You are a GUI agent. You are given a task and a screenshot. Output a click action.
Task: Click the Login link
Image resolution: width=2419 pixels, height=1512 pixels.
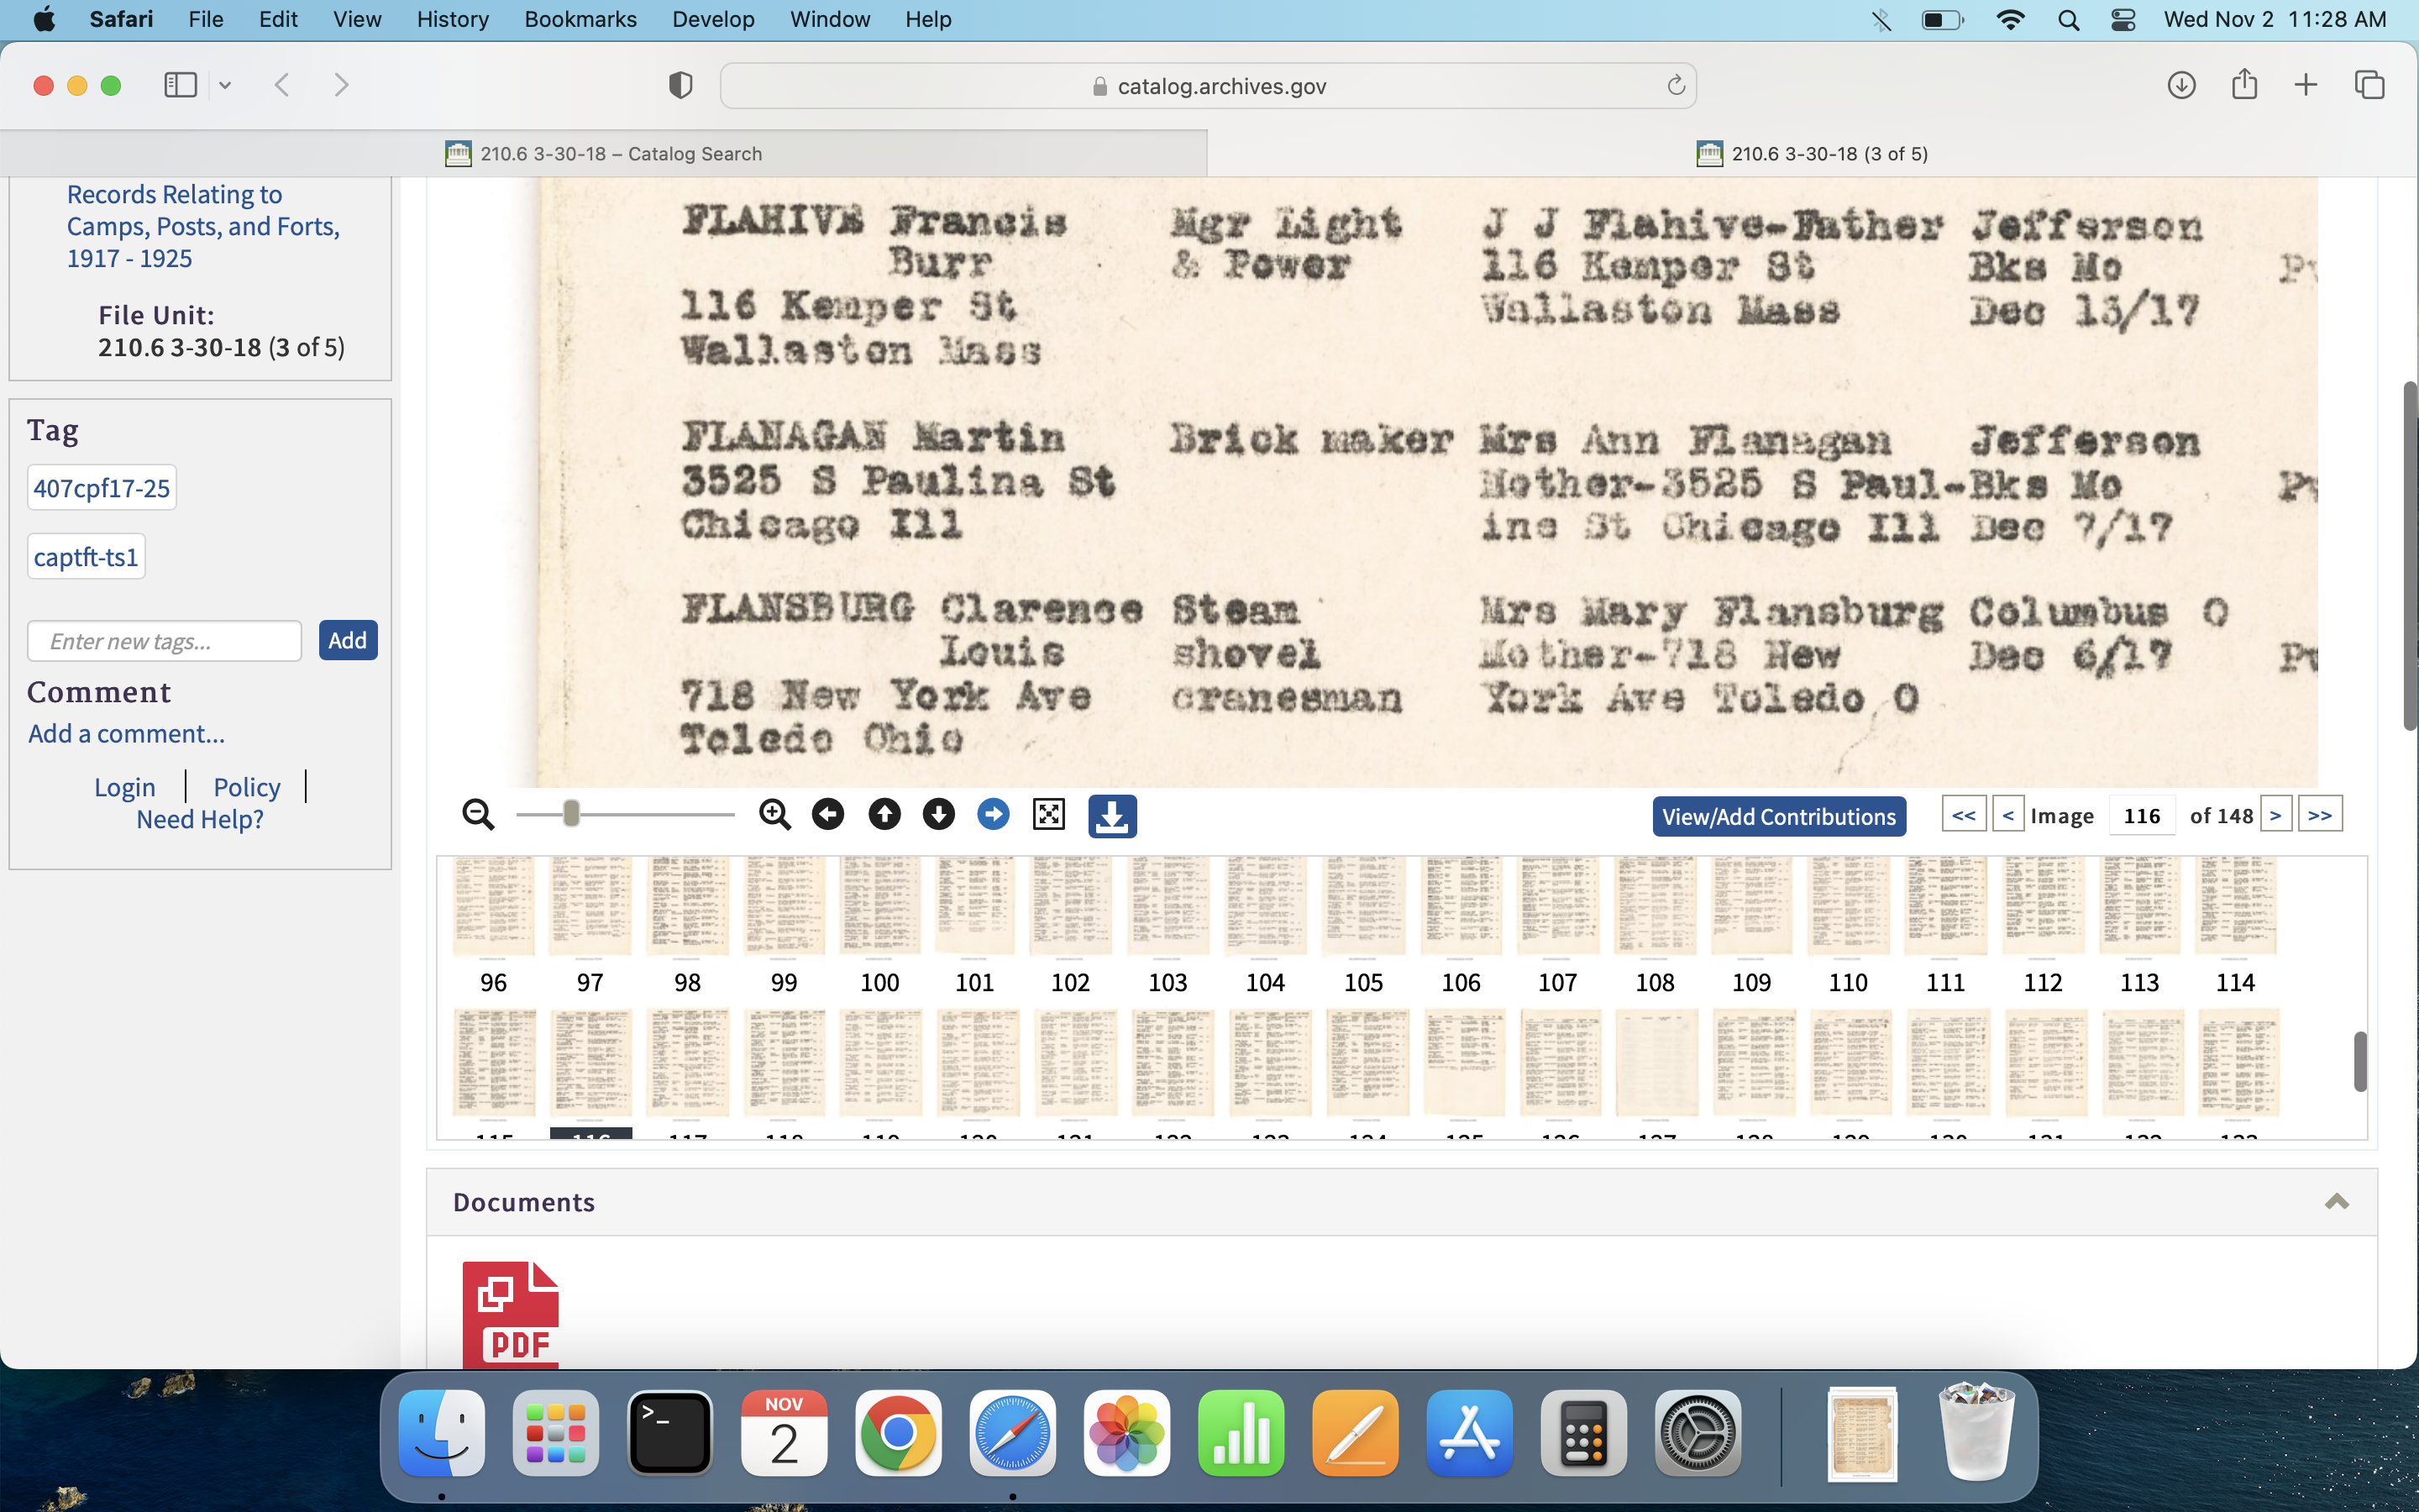(125, 787)
